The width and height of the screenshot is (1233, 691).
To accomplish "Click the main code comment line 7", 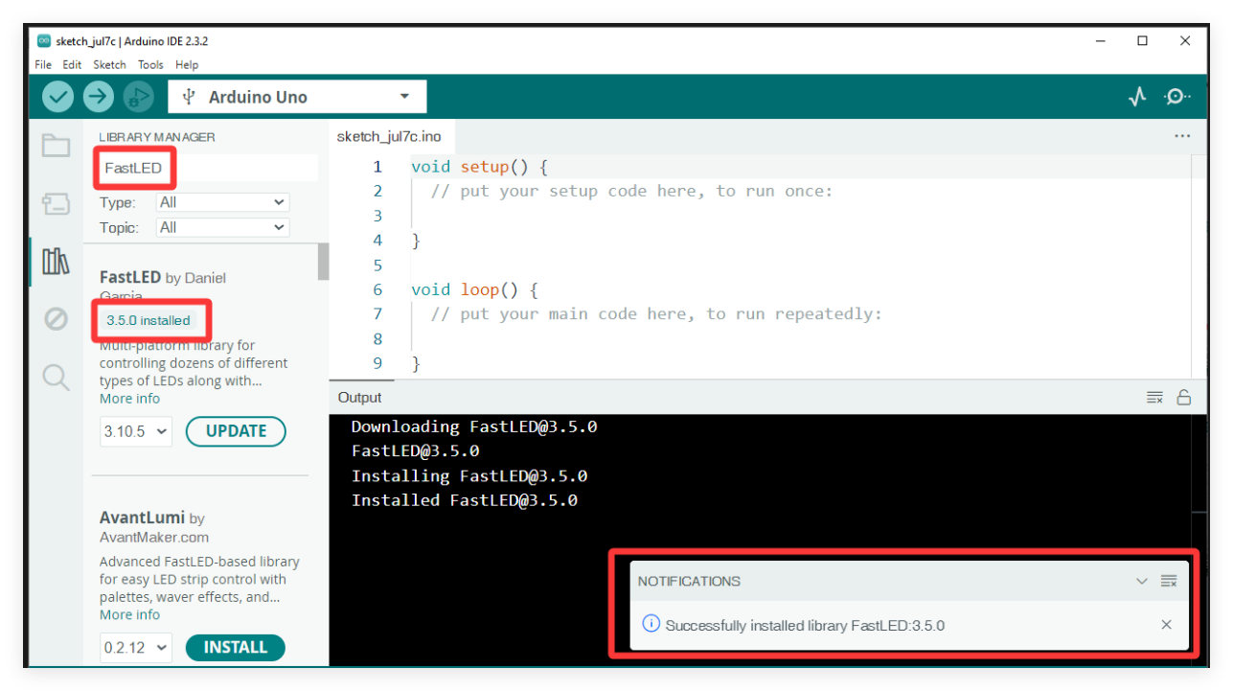I will point(656,313).
